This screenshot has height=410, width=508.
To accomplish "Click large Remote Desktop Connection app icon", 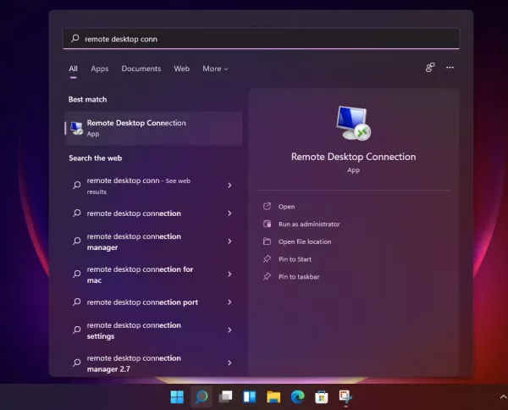I will pyautogui.click(x=353, y=123).
